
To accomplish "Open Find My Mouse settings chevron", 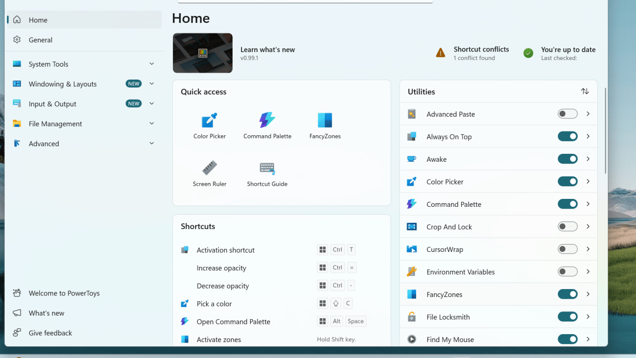I will [588, 339].
